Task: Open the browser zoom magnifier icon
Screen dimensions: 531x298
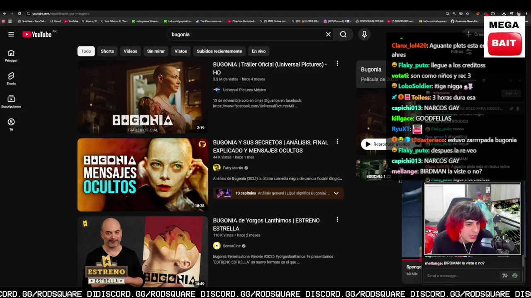Action: coord(454,14)
